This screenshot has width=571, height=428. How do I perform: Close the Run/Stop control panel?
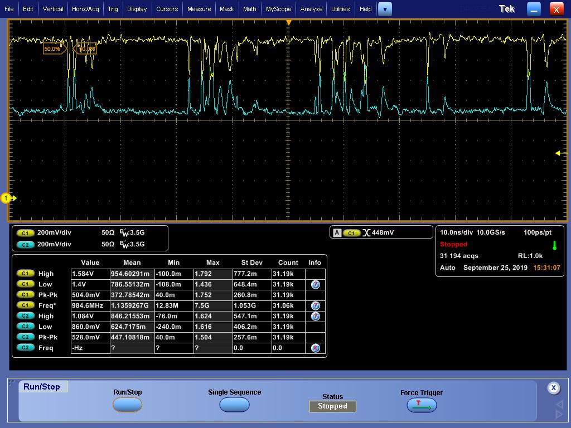pos(553,388)
